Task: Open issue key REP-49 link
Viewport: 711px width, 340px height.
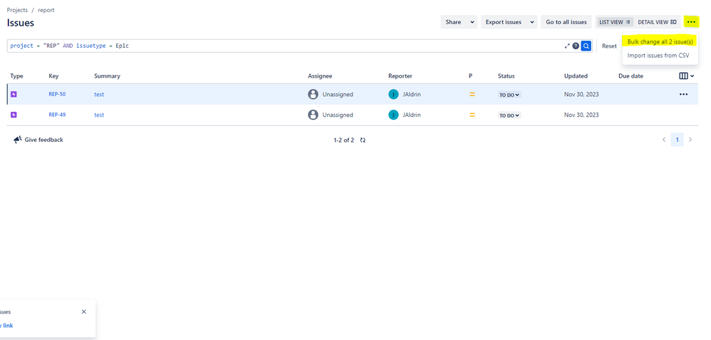Action: [x=57, y=115]
